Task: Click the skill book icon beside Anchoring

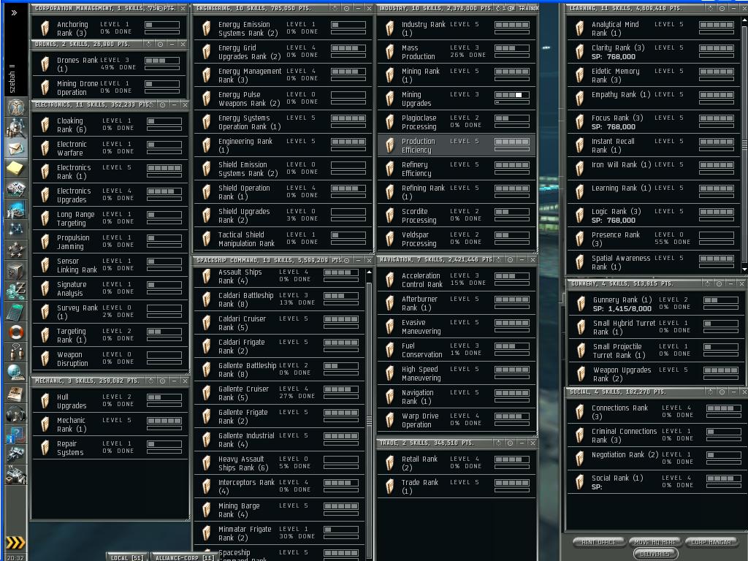Action: tap(45, 28)
